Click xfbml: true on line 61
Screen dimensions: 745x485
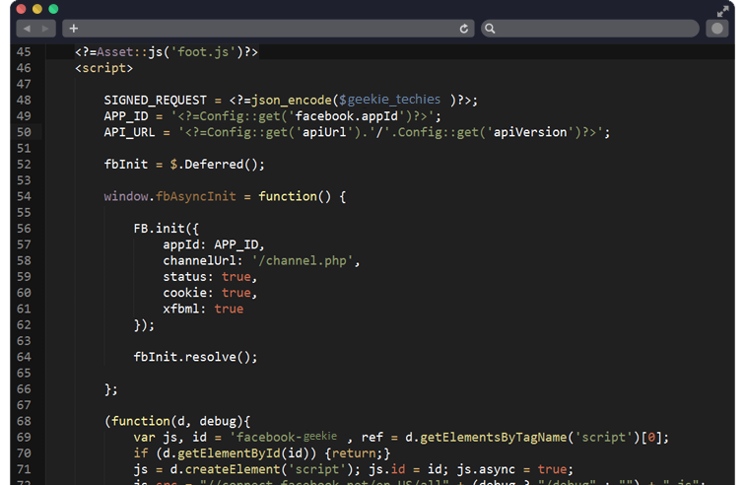[x=203, y=310]
